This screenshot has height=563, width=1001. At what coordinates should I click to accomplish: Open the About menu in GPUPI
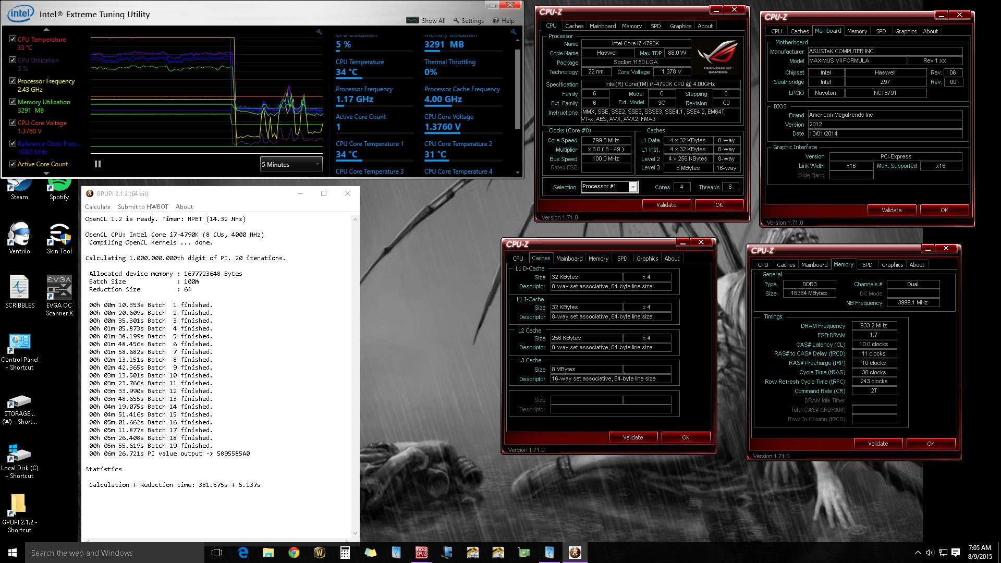coord(184,207)
